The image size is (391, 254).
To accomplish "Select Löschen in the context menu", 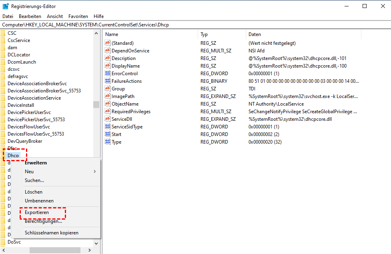I will (x=34, y=192).
